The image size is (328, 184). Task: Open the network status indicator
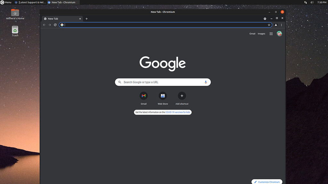[x=305, y=2]
